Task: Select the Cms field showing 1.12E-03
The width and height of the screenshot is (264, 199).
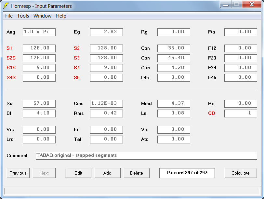Action: [106, 104]
